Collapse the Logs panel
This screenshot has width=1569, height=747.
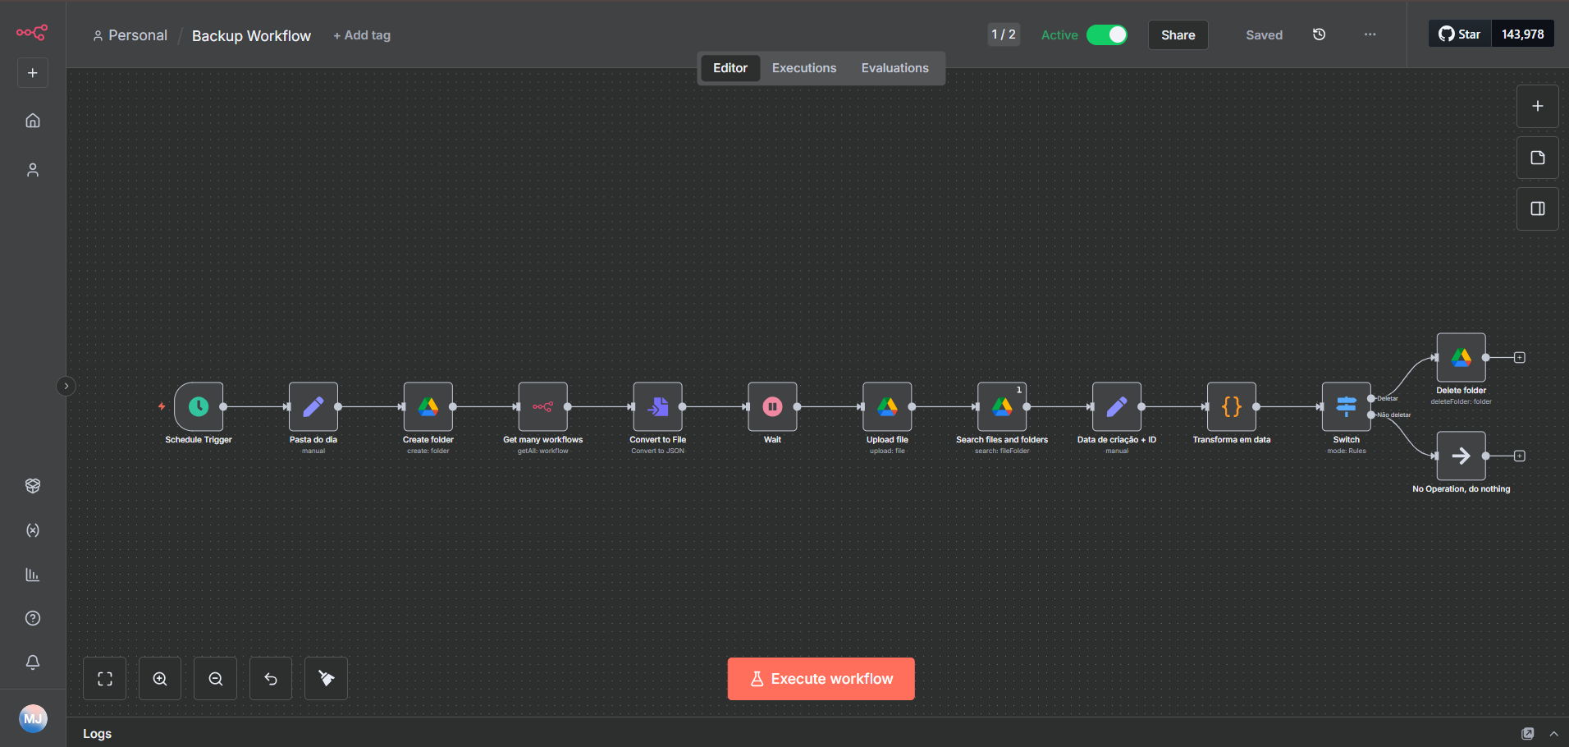(1553, 733)
